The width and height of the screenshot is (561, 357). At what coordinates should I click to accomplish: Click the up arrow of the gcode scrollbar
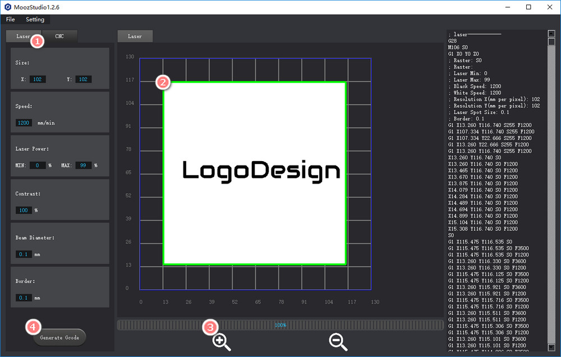(x=550, y=33)
